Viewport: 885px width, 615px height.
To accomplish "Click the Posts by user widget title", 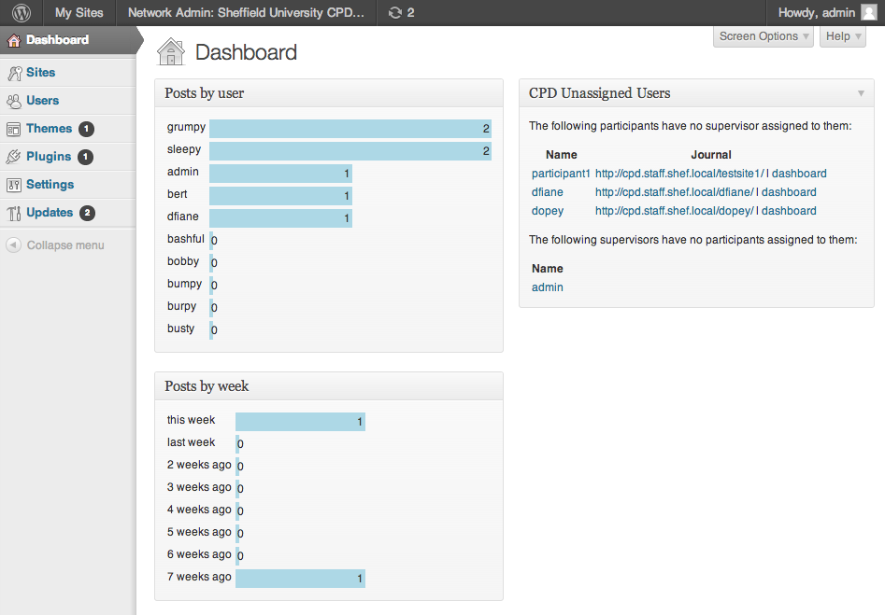I will pos(205,93).
